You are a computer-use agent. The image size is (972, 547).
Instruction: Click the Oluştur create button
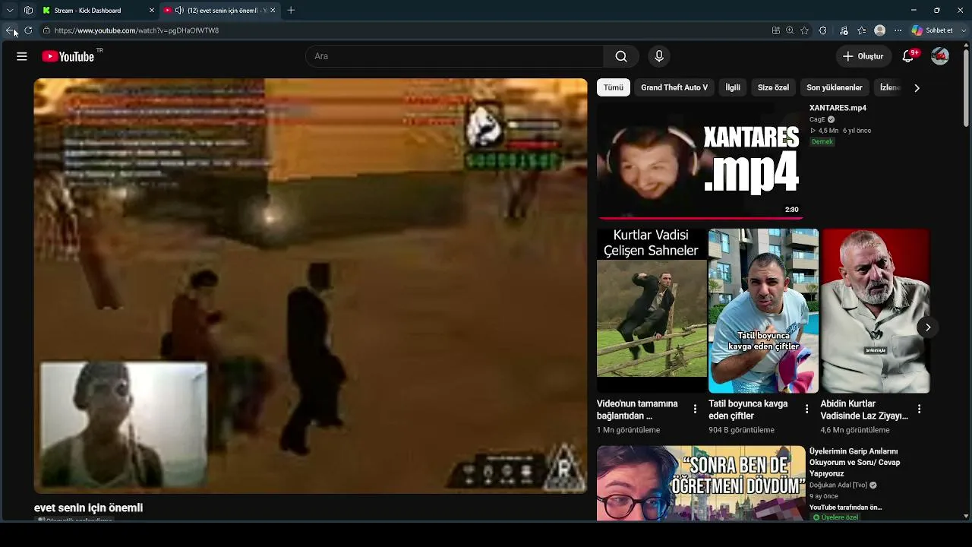(863, 56)
